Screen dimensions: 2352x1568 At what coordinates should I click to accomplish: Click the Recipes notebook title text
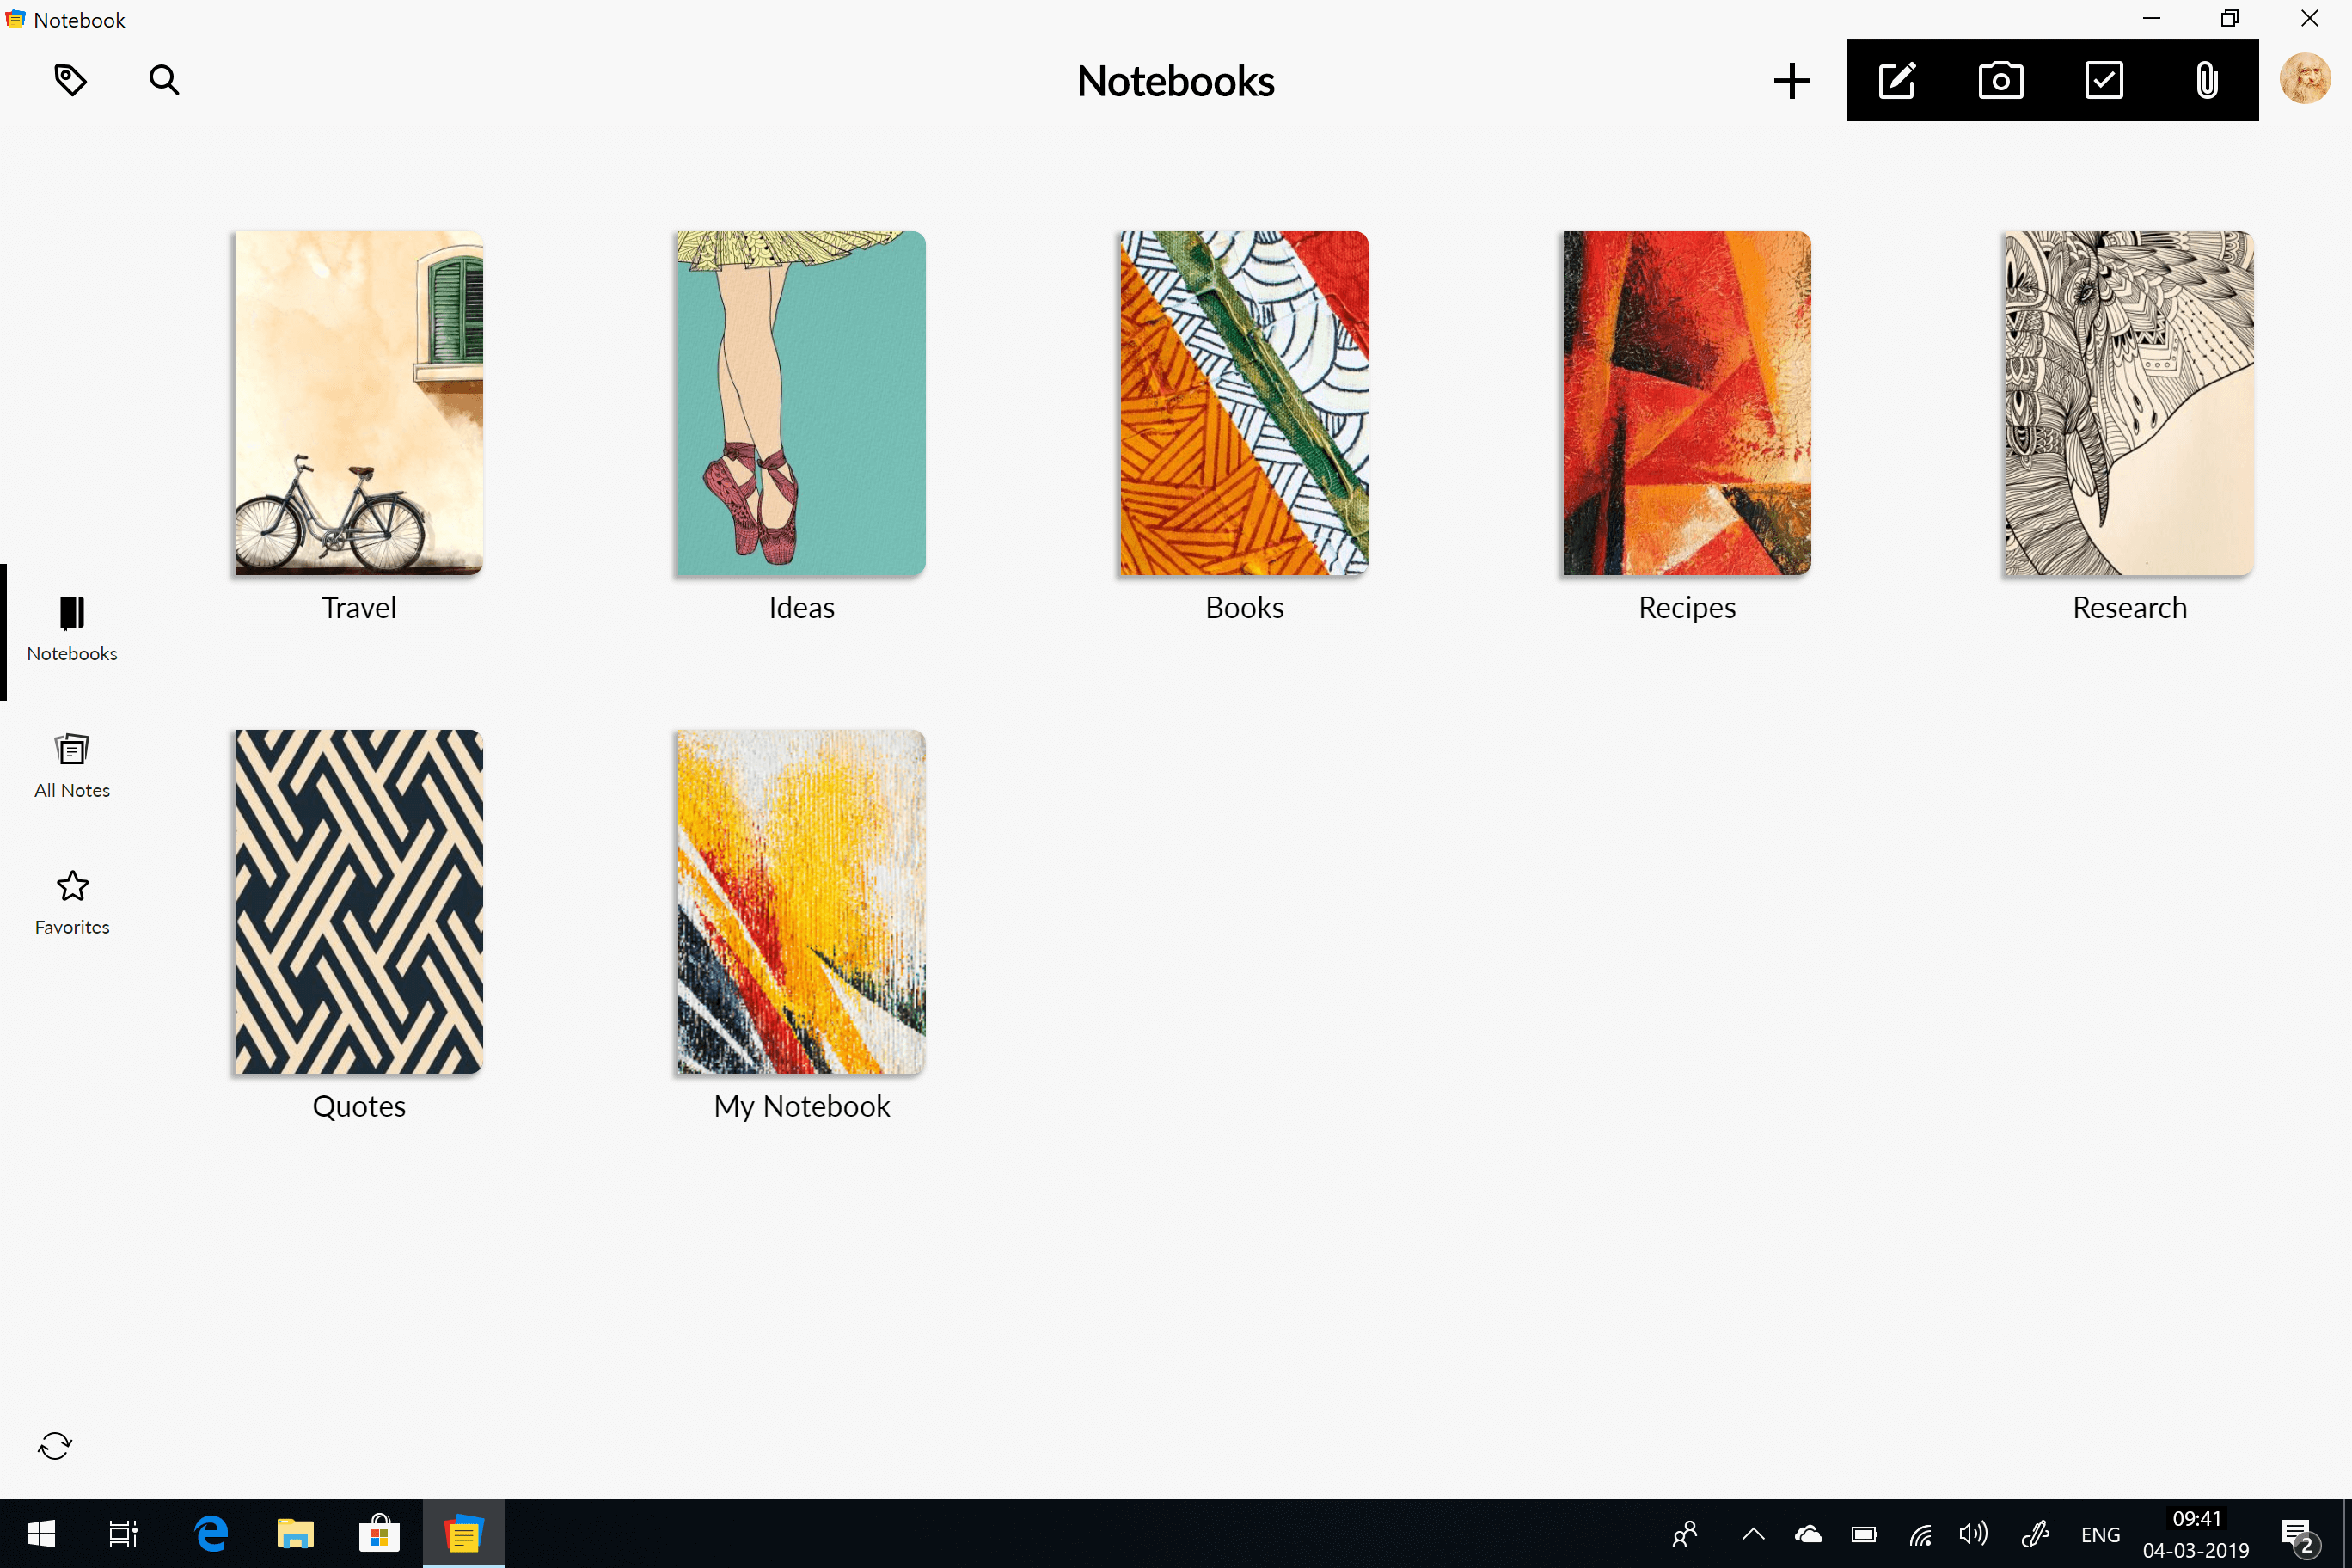(1687, 608)
